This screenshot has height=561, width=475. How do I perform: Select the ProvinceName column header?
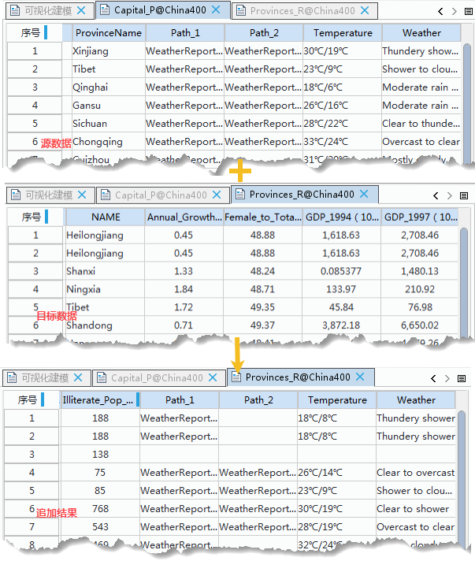(109, 33)
